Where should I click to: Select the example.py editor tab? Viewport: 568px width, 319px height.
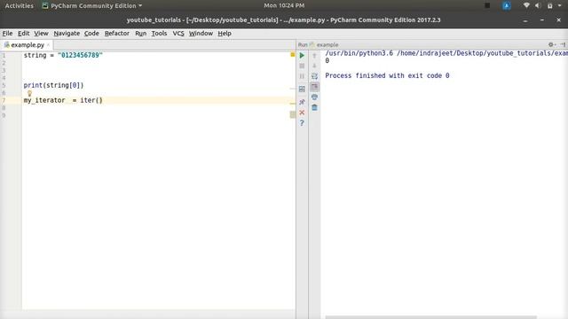(x=27, y=45)
